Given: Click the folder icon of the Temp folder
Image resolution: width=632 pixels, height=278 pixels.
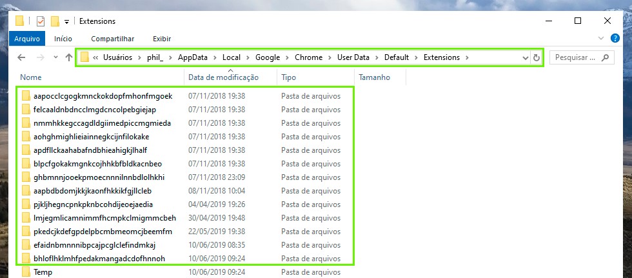Looking at the screenshot, I should coord(26,272).
